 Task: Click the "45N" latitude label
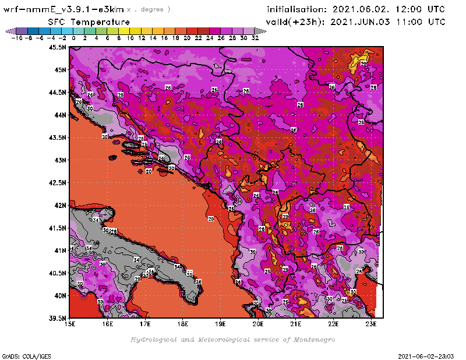[x=61, y=70]
